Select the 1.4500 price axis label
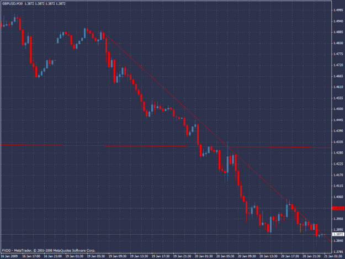Screen dimensions: 345x259 tap(338, 109)
